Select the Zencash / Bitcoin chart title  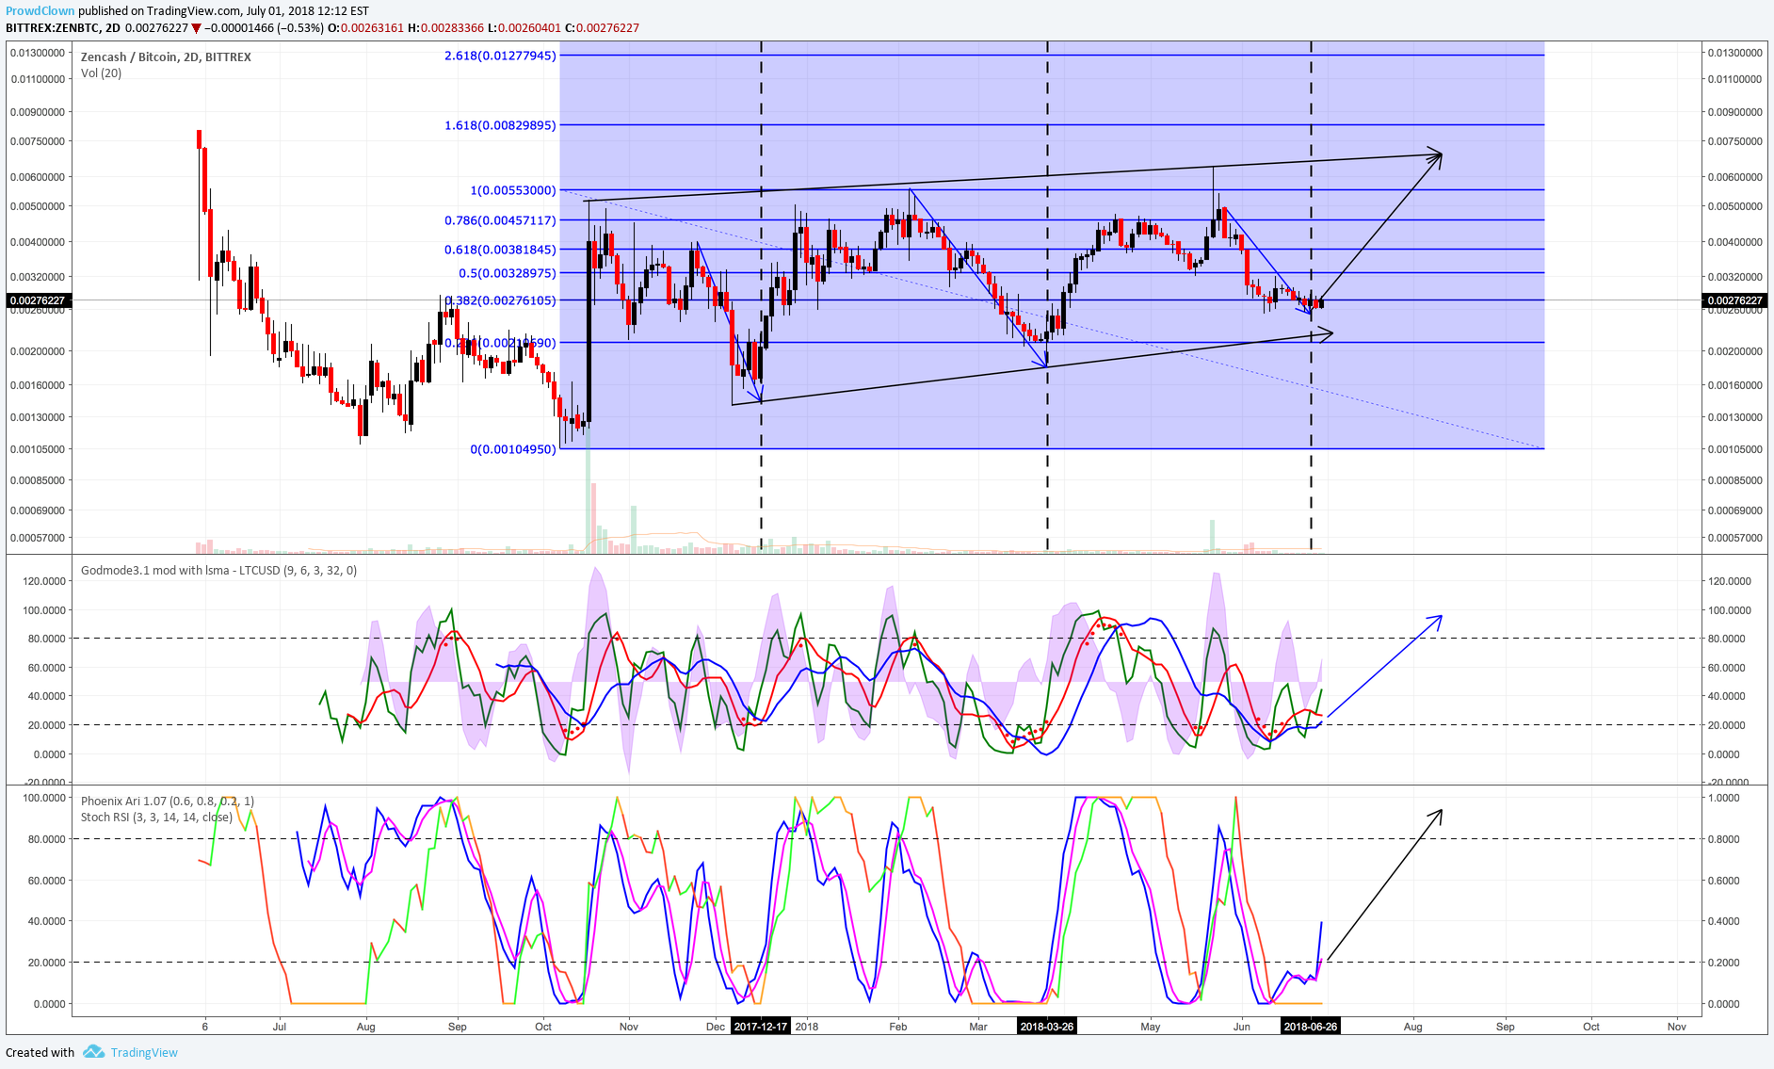click(166, 57)
